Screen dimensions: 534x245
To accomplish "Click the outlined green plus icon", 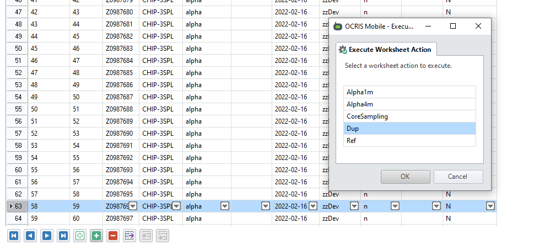I will pos(80,236).
